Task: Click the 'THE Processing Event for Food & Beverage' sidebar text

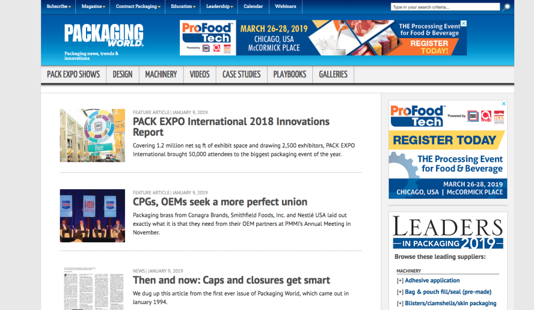Action: [x=460, y=164]
